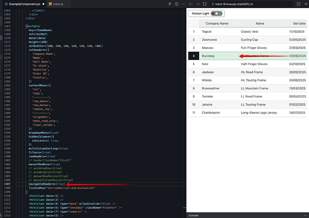Open the Console panel bar
309x218 pixels.
[x=248, y=215]
